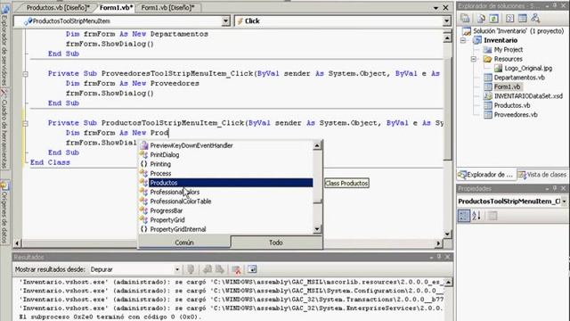Open the Properties object selector dropdown

point(564,202)
